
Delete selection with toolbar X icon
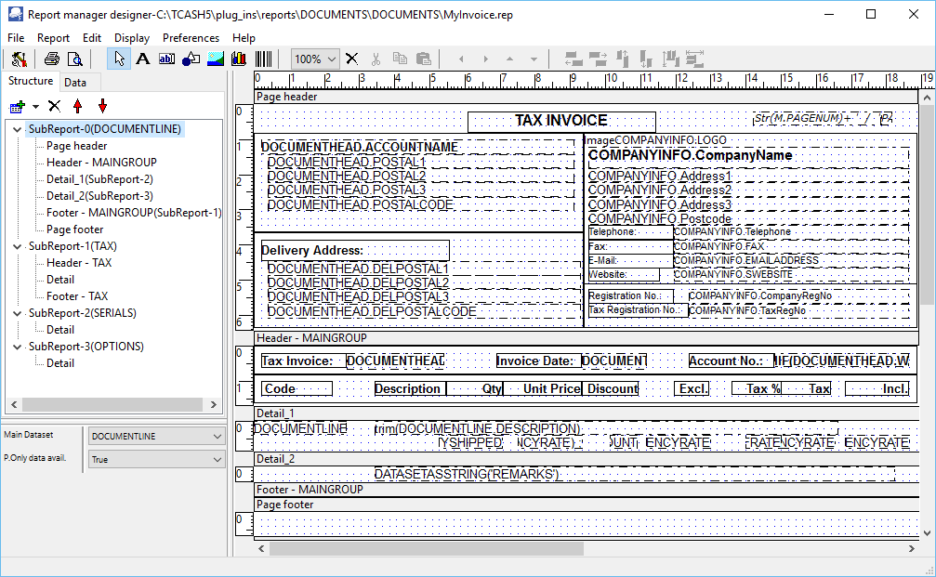pyautogui.click(x=351, y=59)
